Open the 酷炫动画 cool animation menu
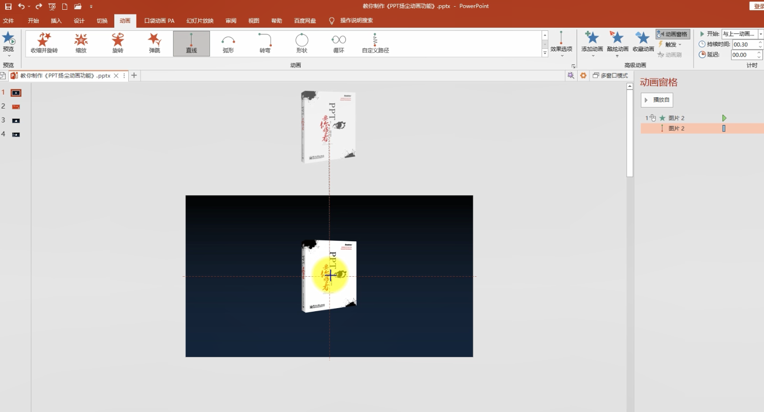 (x=617, y=43)
